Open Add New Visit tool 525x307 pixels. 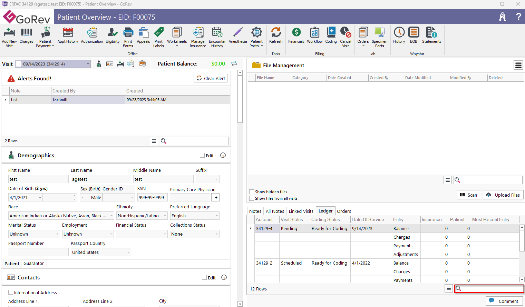[9, 37]
